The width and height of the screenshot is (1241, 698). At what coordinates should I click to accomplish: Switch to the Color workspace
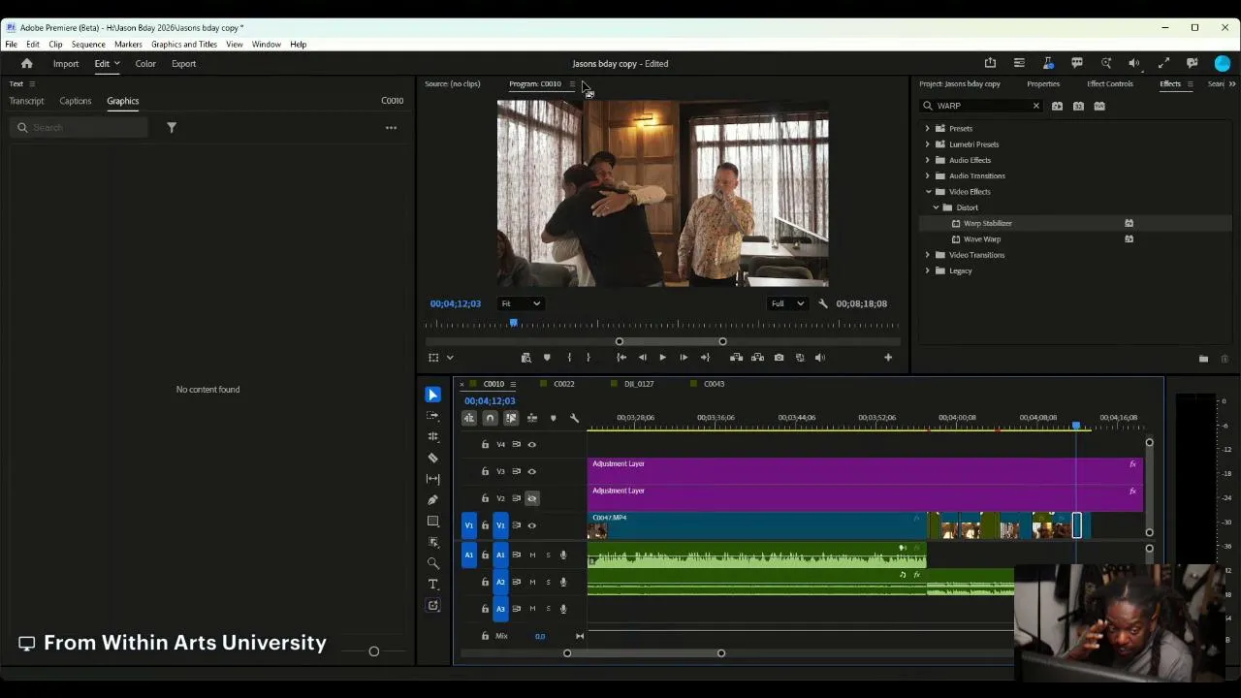click(145, 64)
